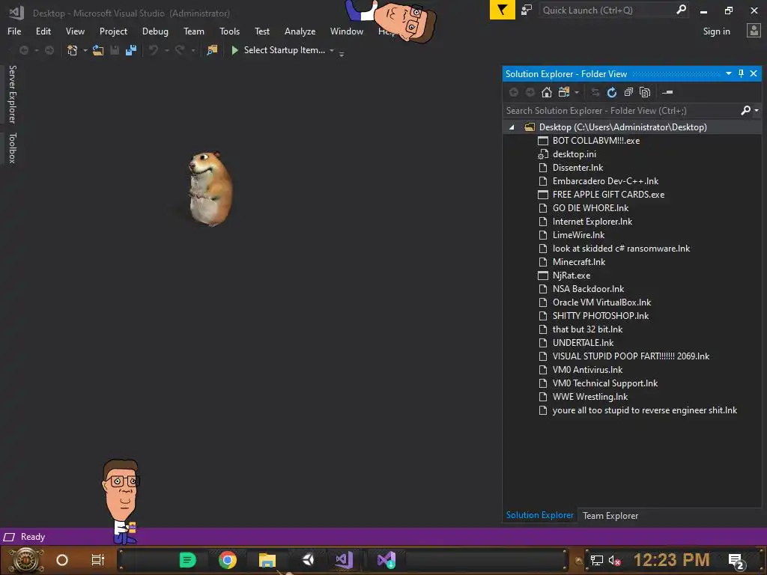The height and width of the screenshot is (575, 767).
Task: Click the feedback icon beside Quick Launch
Action: click(527, 10)
